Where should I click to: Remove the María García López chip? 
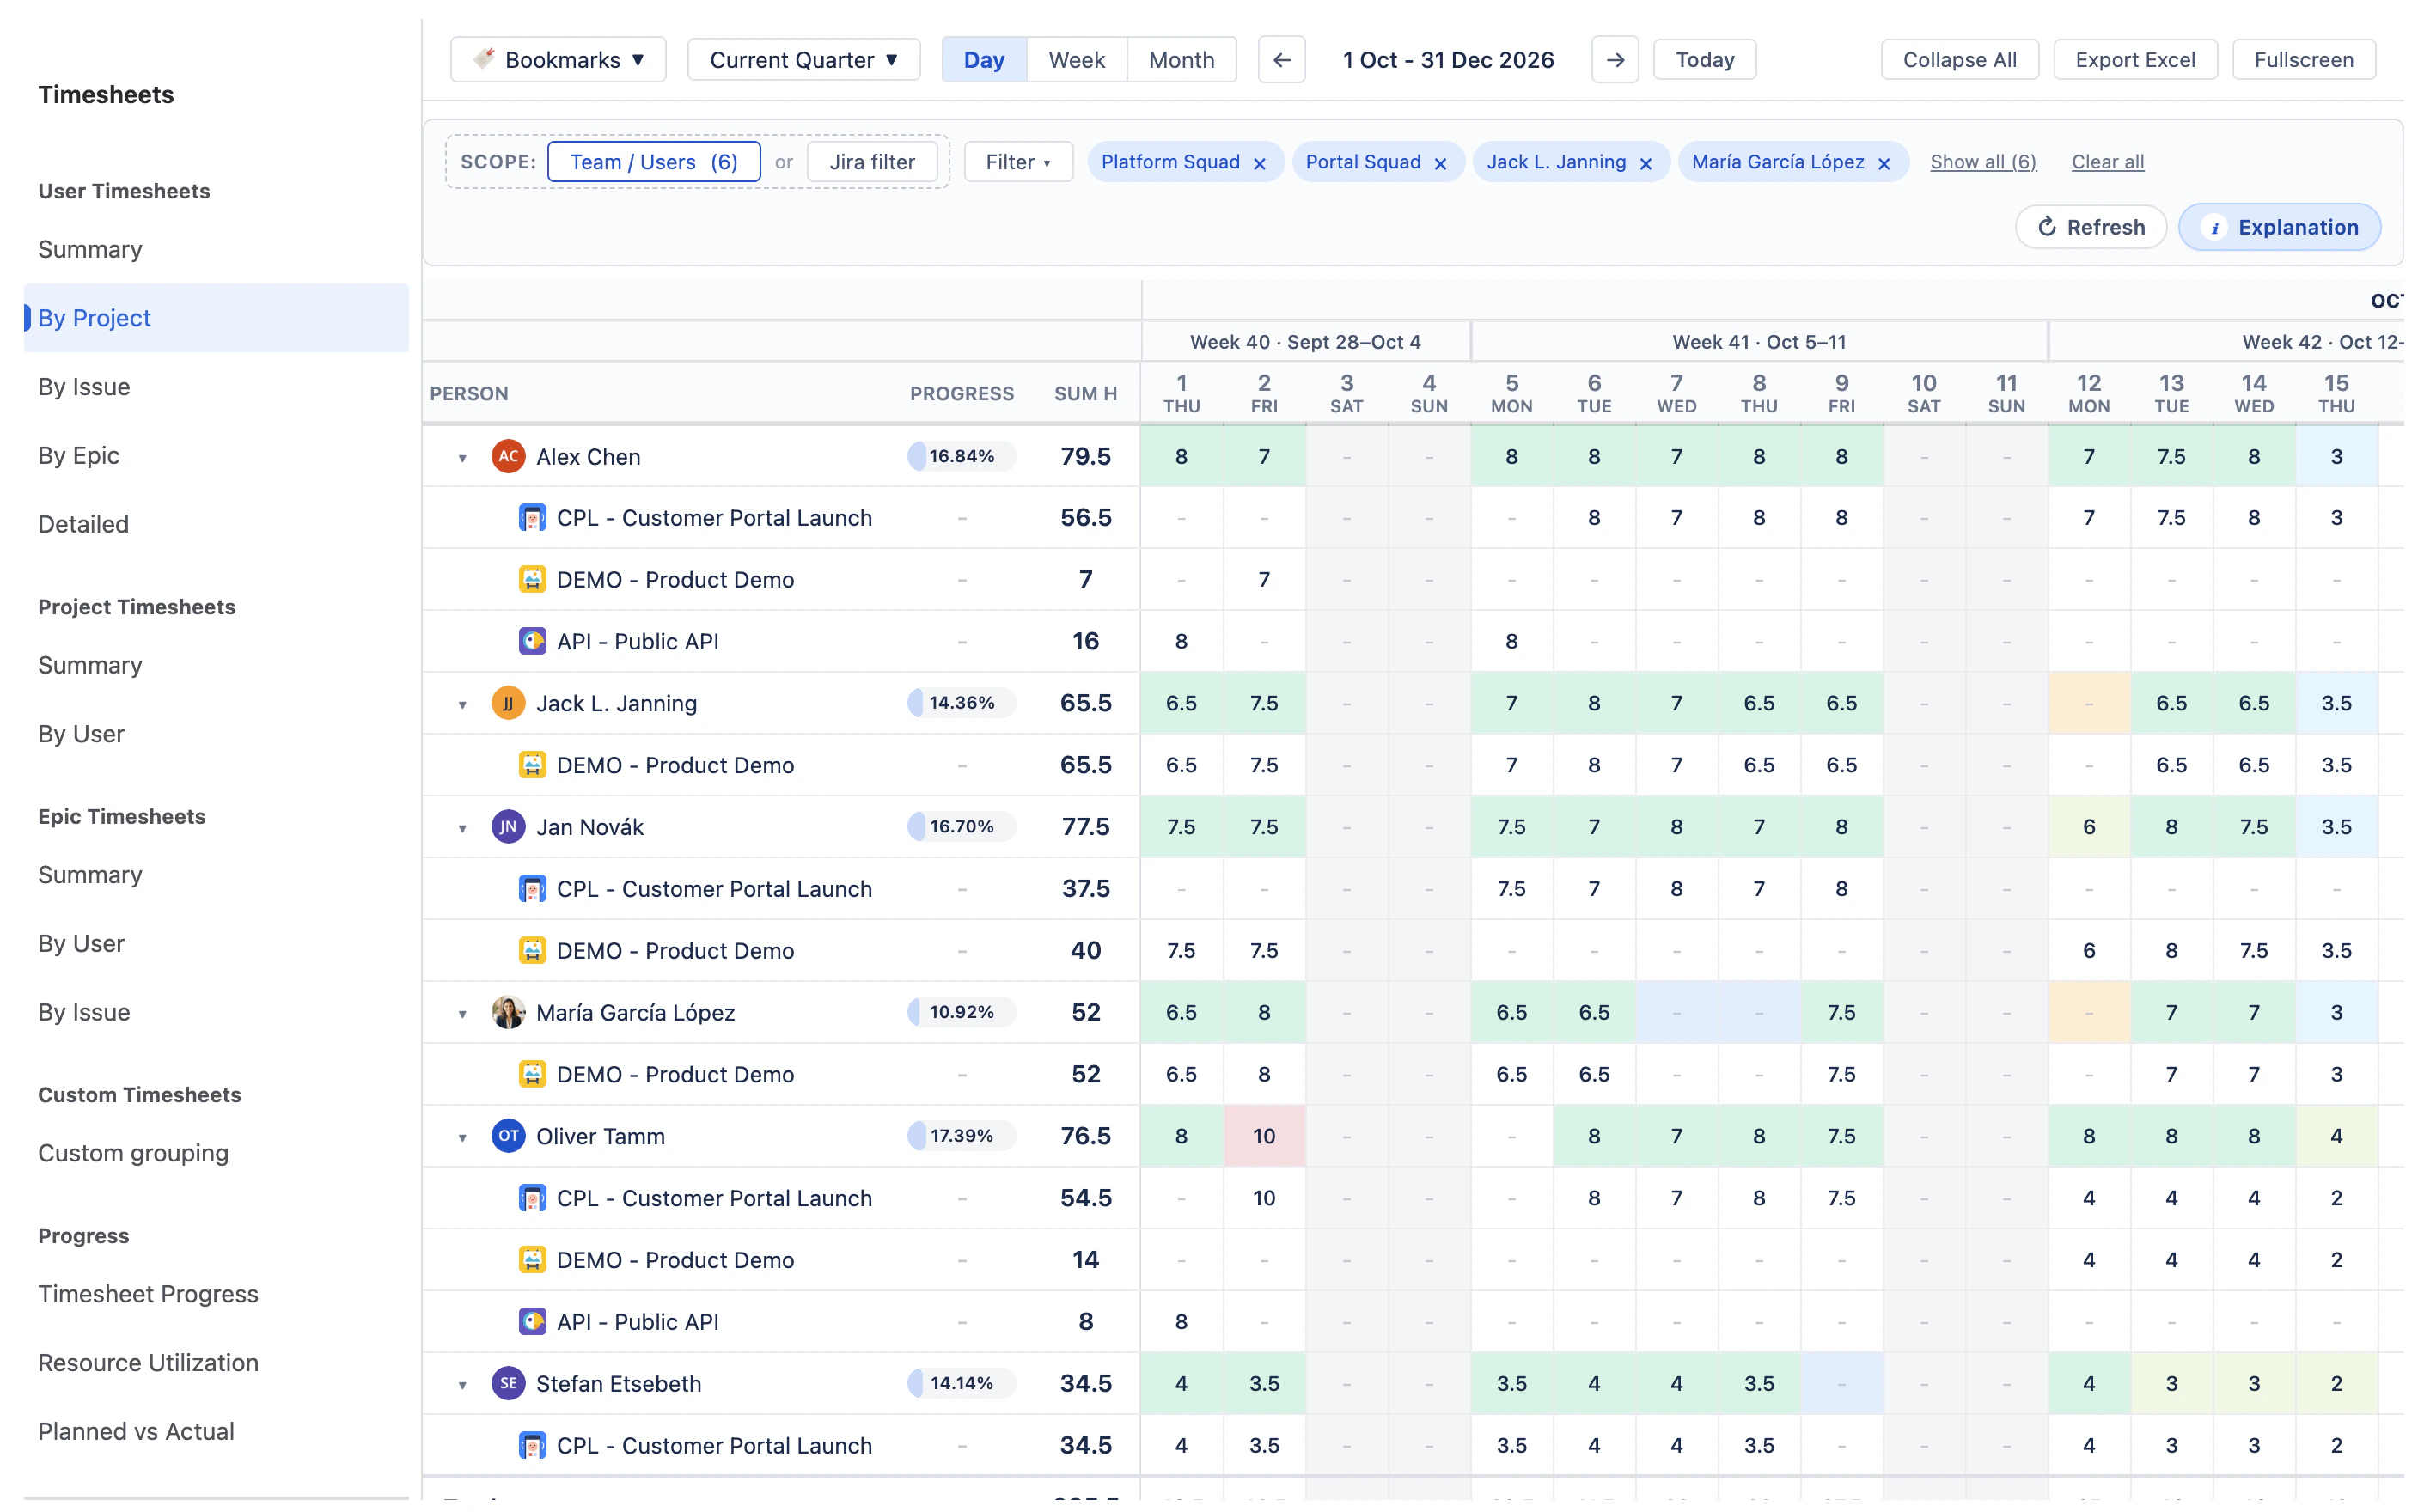[x=1883, y=163]
